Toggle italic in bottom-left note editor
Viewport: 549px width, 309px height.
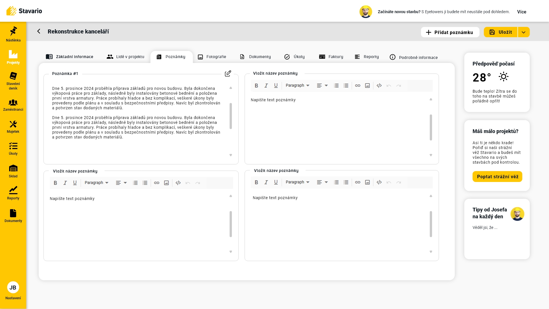(x=65, y=183)
